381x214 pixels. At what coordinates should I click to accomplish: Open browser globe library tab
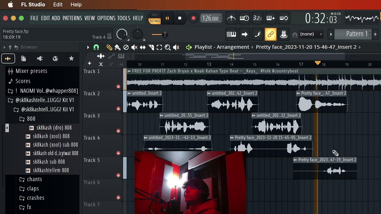coord(55,59)
